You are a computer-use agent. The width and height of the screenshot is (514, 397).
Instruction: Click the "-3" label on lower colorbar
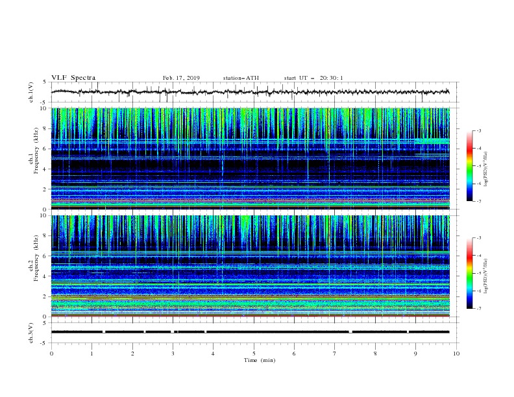pos(479,238)
